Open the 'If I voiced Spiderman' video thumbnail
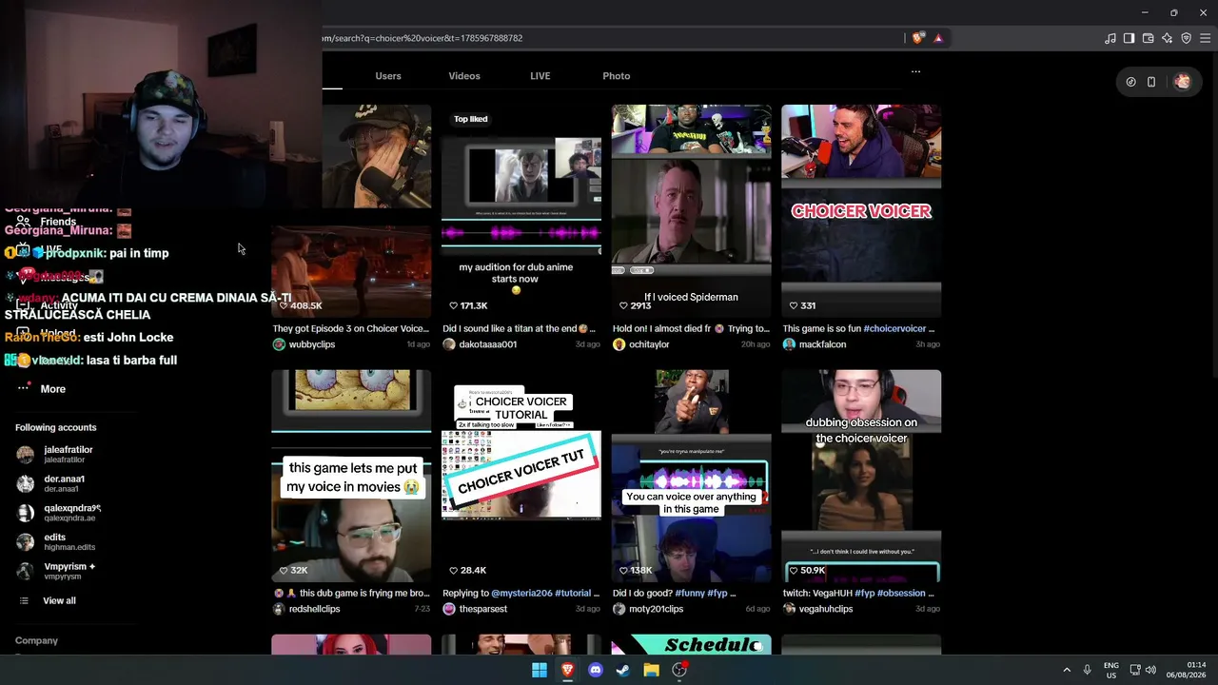 coord(692,209)
